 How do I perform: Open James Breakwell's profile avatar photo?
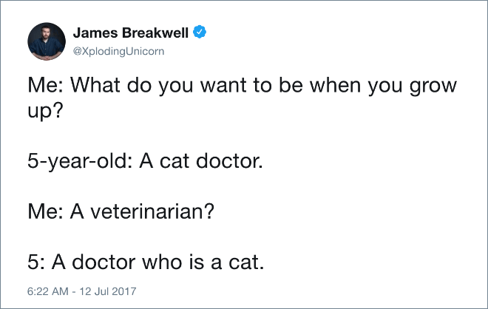[x=47, y=41]
